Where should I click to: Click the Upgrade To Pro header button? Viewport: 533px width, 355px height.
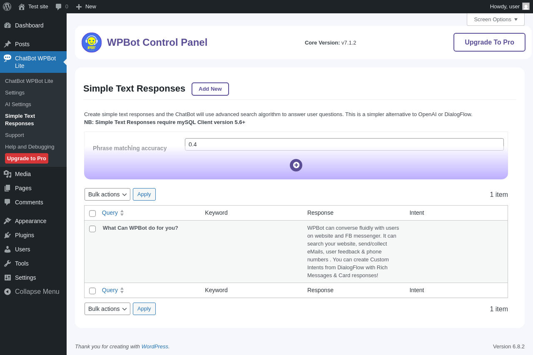[x=489, y=42]
